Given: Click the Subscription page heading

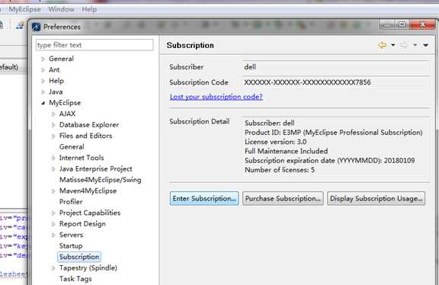Looking at the screenshot, I should point(190,46).
